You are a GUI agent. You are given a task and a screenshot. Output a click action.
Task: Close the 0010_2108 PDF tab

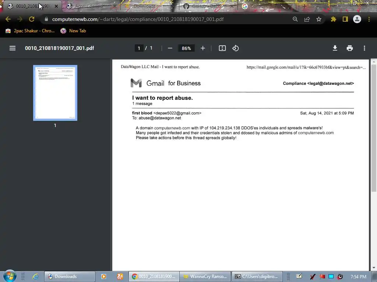56,6
